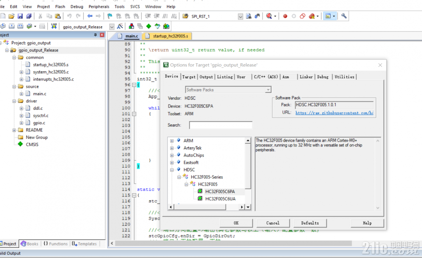Open the Software Pack URL link
The height and width of the screenshot is (258, 422).
tap(334, 113)
